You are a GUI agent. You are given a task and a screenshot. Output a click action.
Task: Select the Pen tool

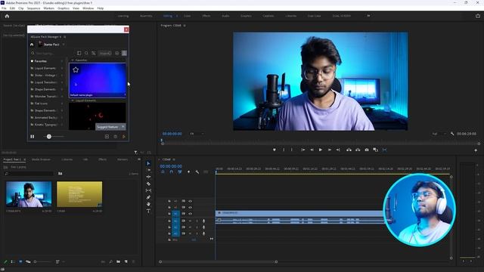pos(148,197)
